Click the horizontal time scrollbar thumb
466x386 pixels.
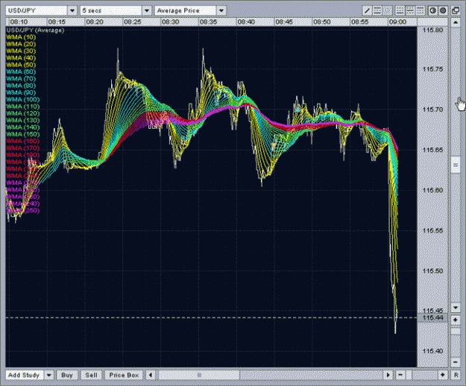[x=199, y=375]
